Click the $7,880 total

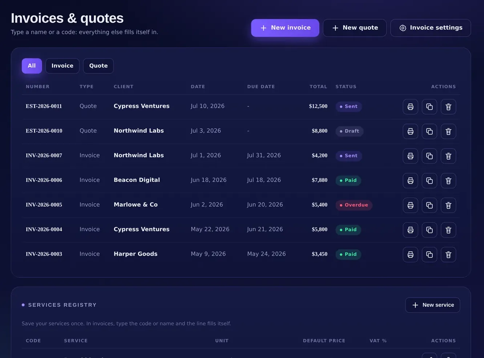tap(319, 180)
